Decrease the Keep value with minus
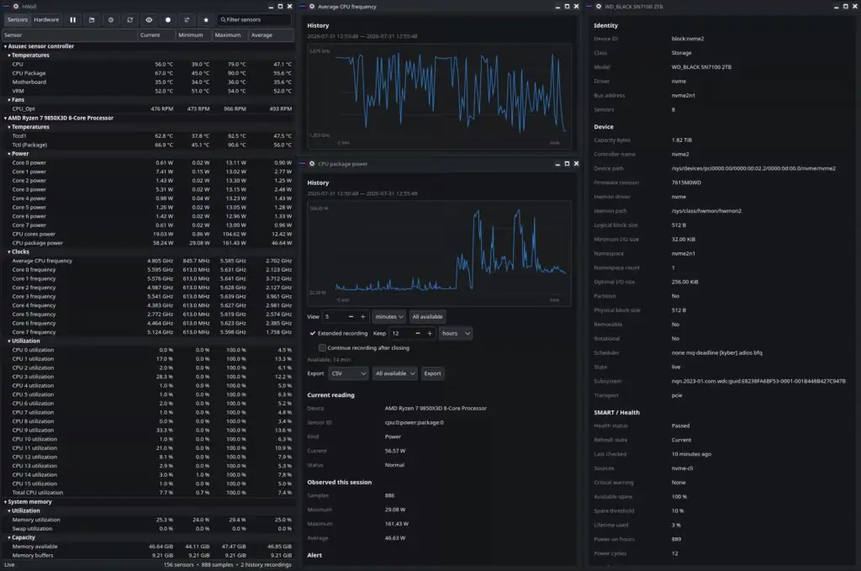This screenshot has height=571, width=861. (418, 333)
